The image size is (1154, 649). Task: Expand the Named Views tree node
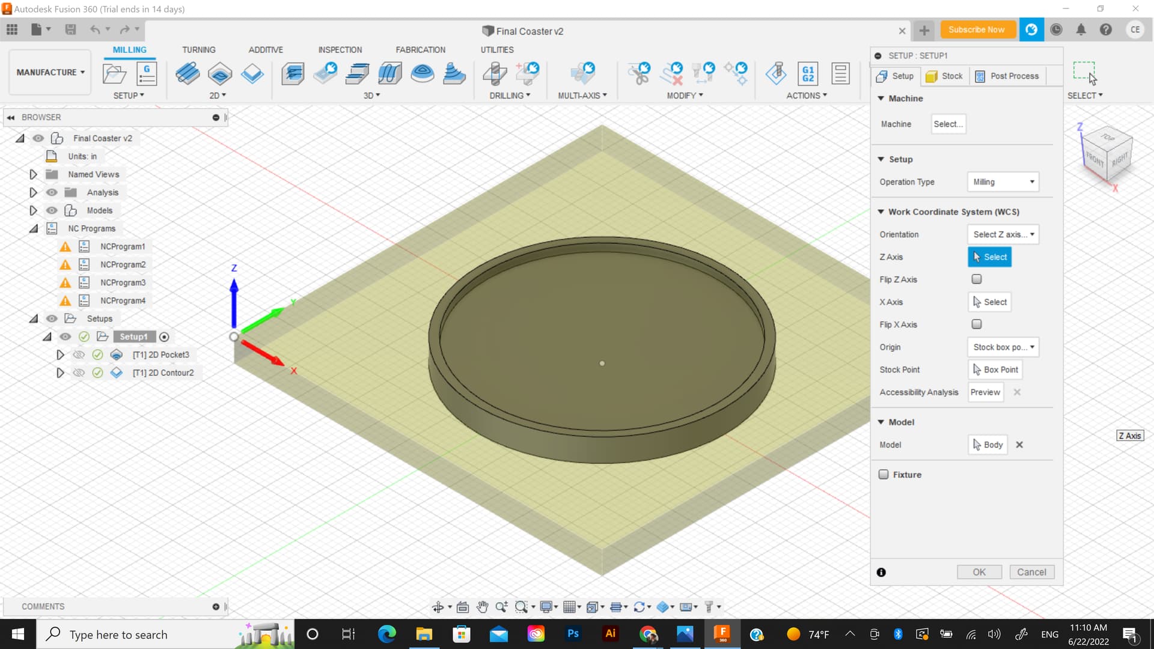pyautogui.click(x=33, y=174)
